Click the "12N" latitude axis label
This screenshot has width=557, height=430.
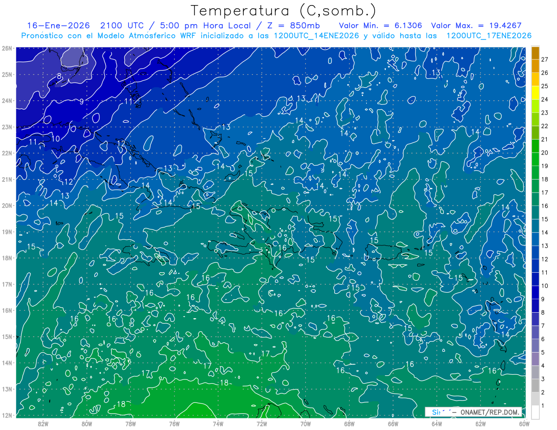coord(7,415)
